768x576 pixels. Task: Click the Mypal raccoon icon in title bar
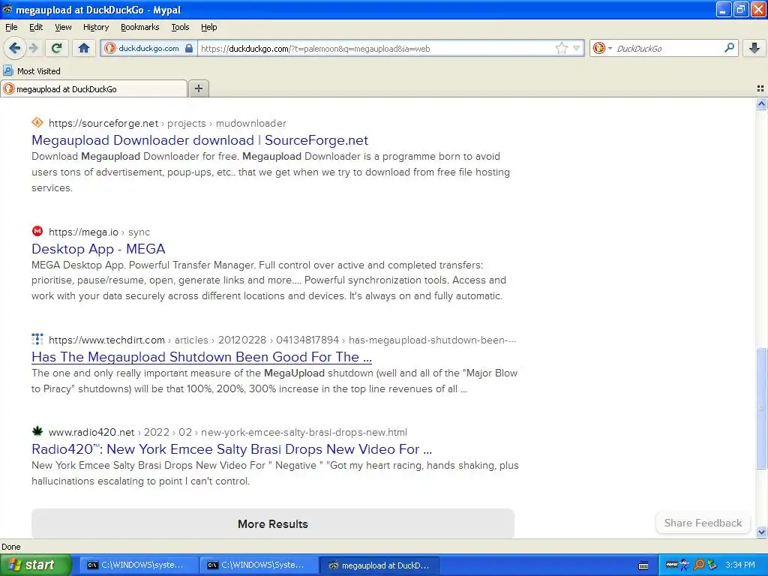(x=7, y=9)
